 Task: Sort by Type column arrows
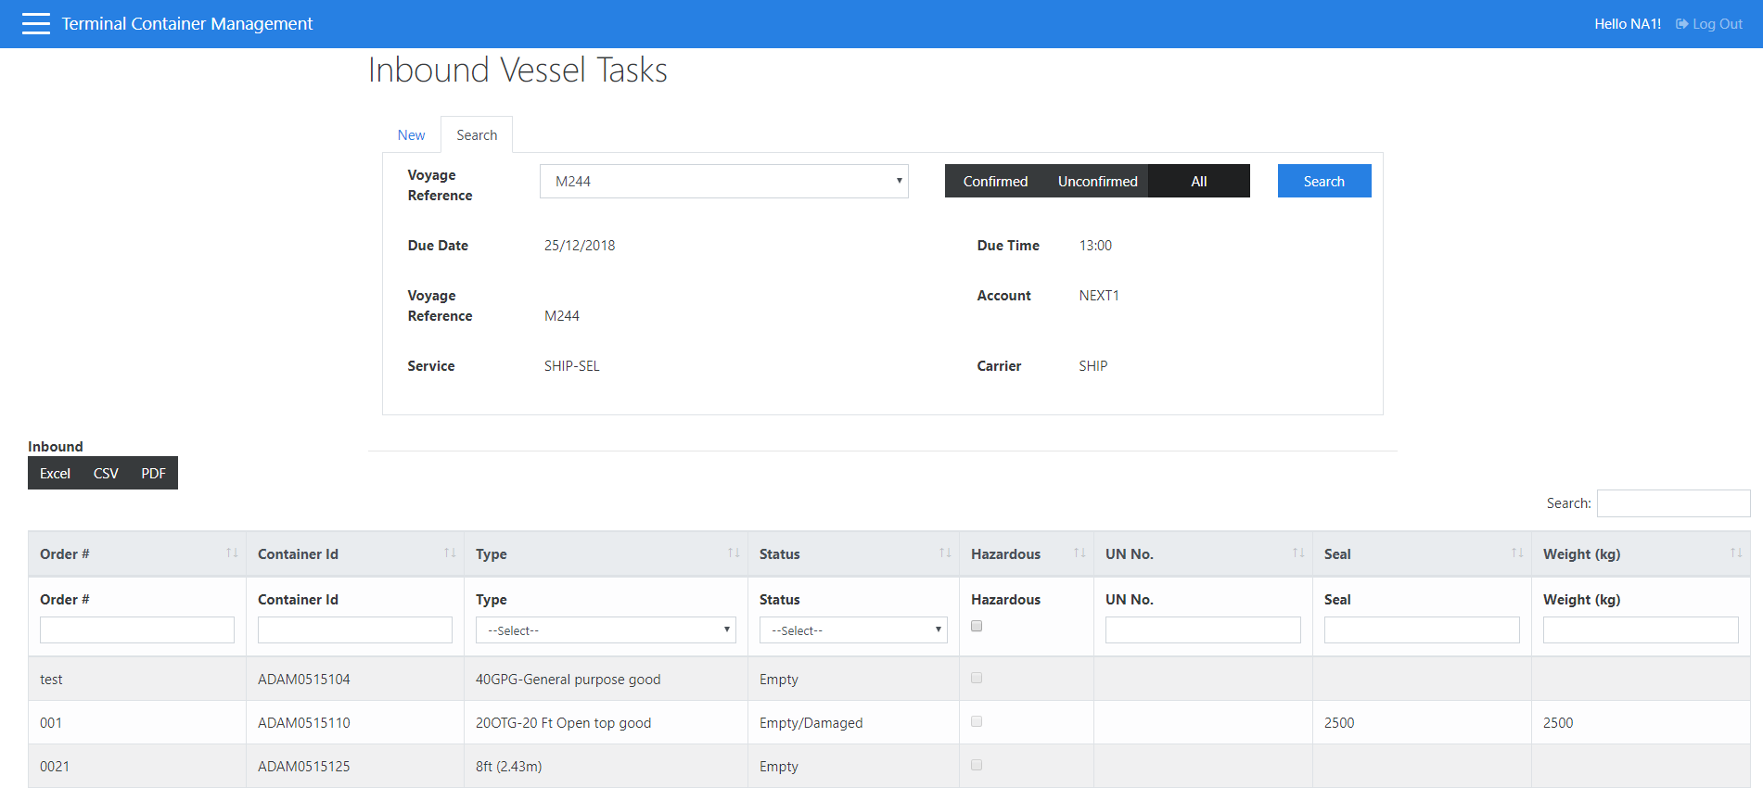tap(734, 553)
